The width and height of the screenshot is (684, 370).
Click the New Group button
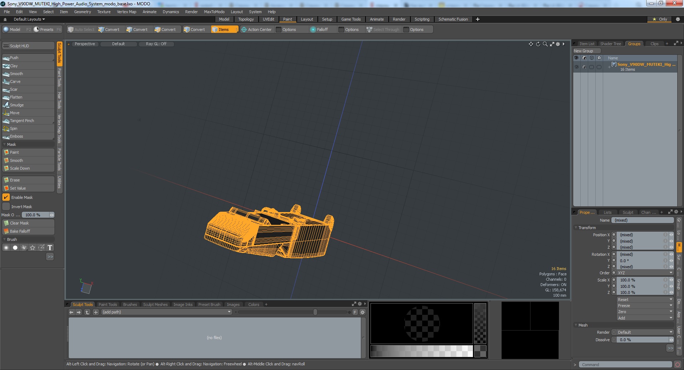click(586, 51)
